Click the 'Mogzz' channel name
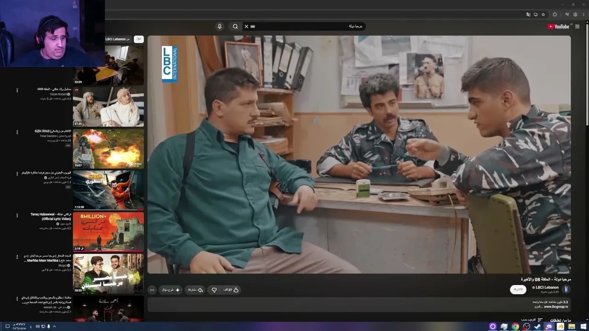The width and height of the screenshot is (589, 331). coord(63,265)
